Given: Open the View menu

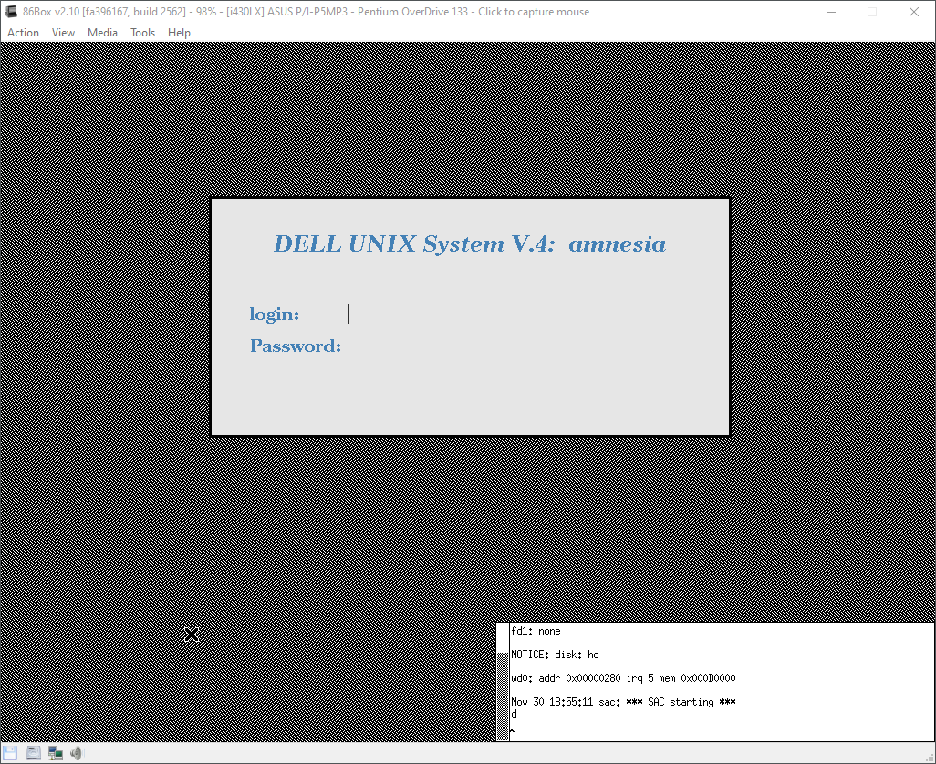Looking at the screenshot, I should [x=63, y=33].
